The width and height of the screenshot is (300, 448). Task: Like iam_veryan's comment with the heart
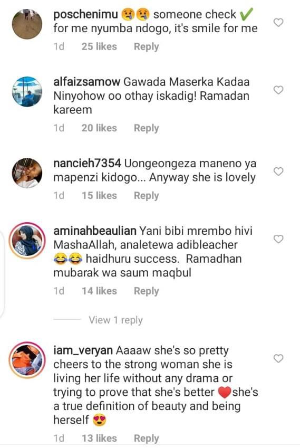[x=278, y=358]
